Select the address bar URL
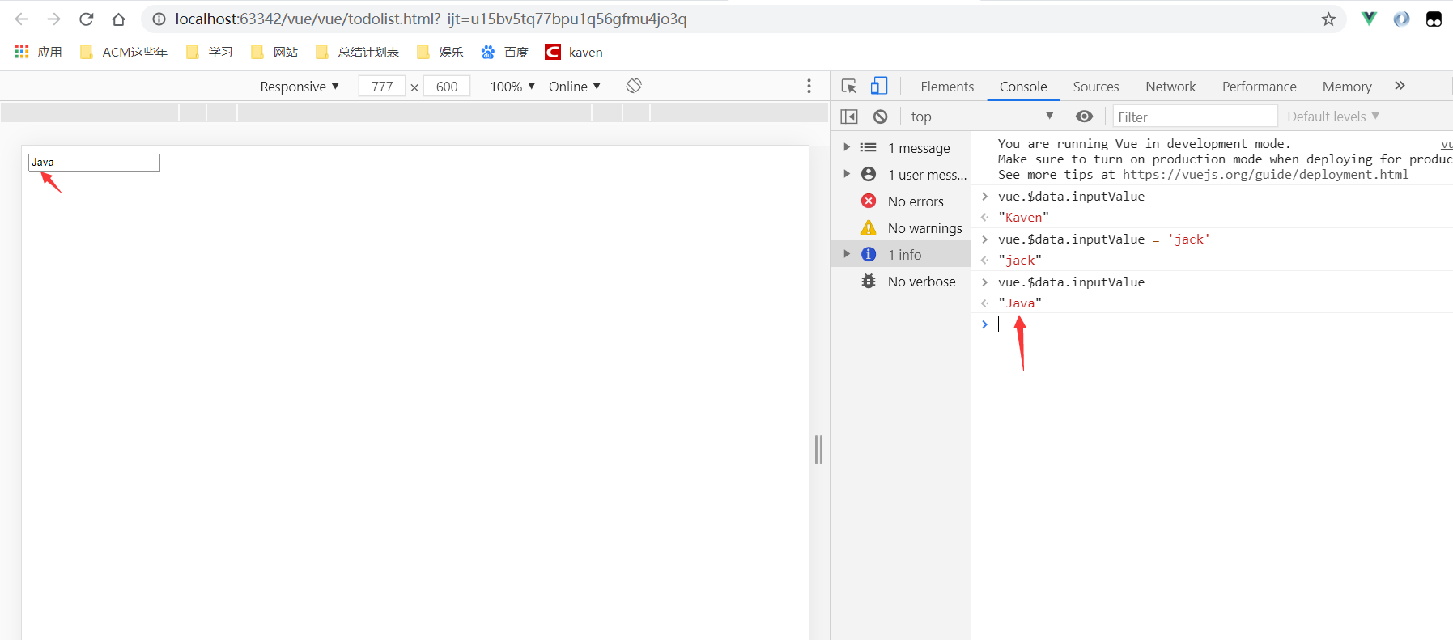Screen dimensions: 1453x640 (x=431, y=19)
